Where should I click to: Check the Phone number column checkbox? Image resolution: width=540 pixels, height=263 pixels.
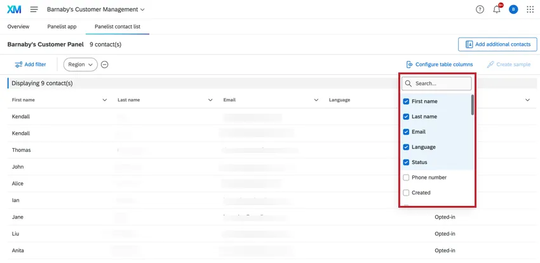click(406, 177)
